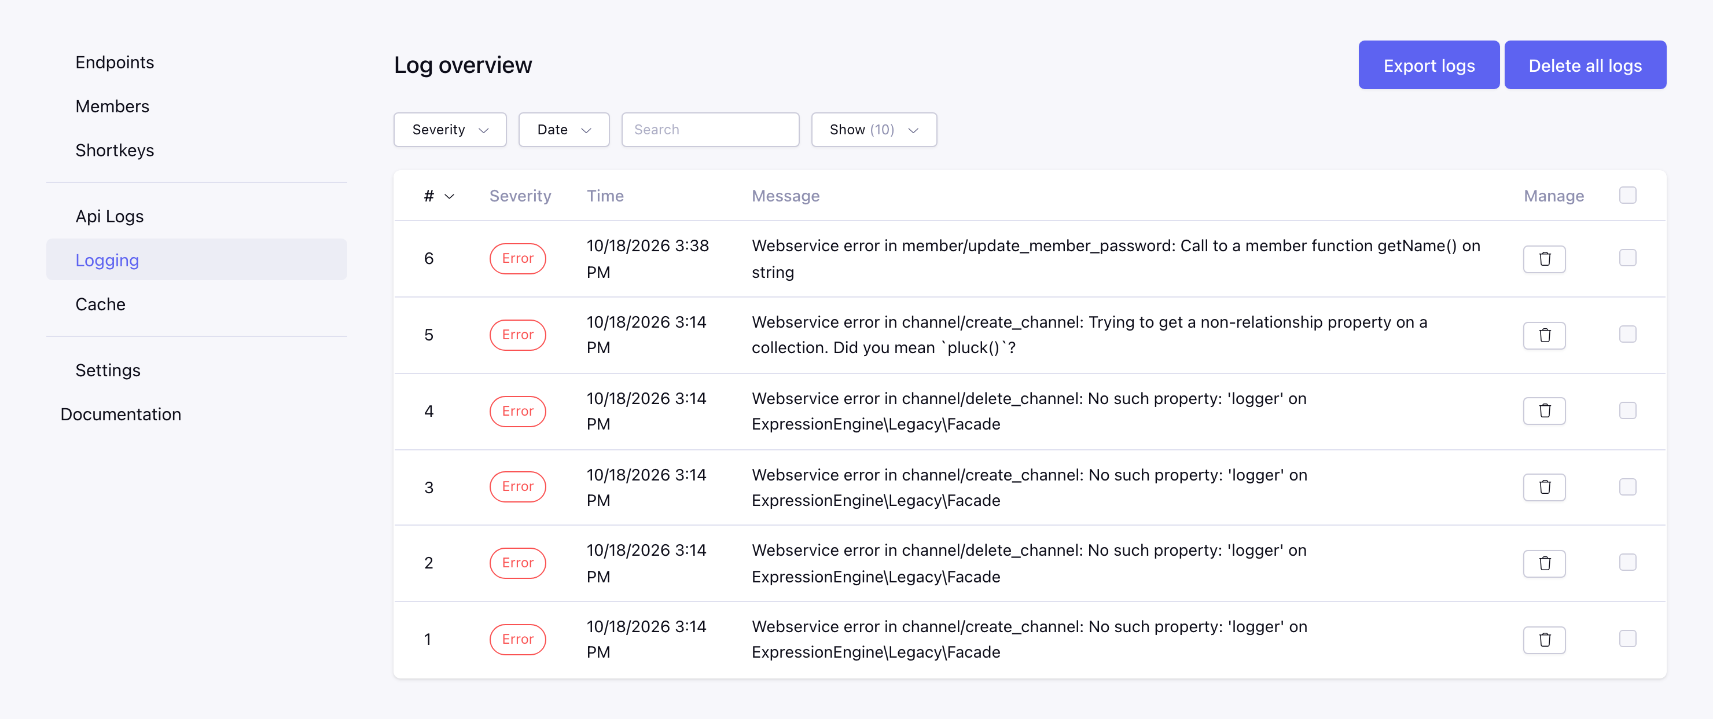Click the Message column header
Image resolution: width=1713 pixels, height=719 pixels.
coord(785,196)
